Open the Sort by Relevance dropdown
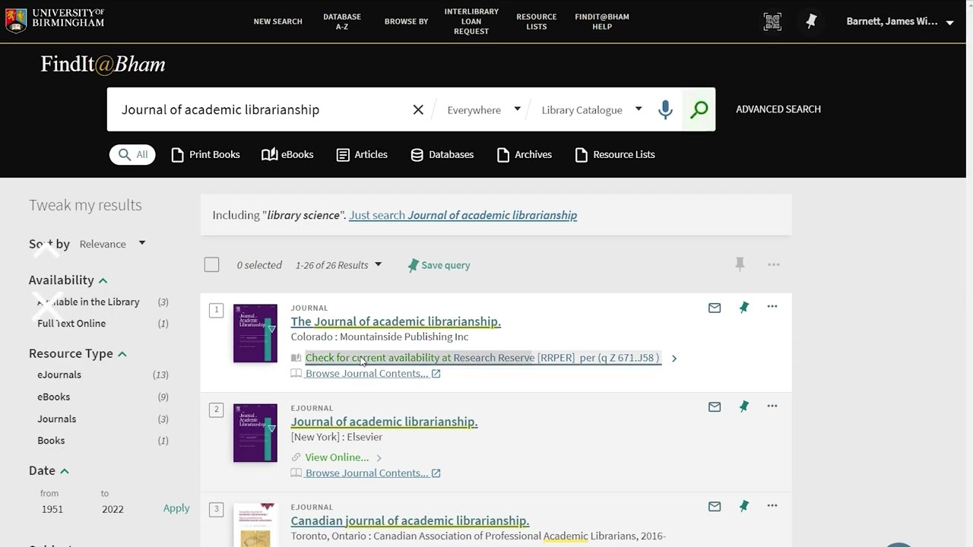The image size is (973, 547). [113, 244]
